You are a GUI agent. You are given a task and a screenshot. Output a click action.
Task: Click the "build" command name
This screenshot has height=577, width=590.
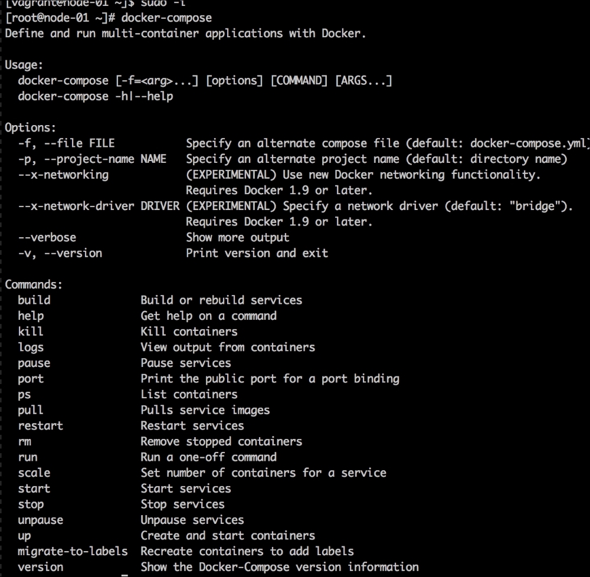click(34, 300)
